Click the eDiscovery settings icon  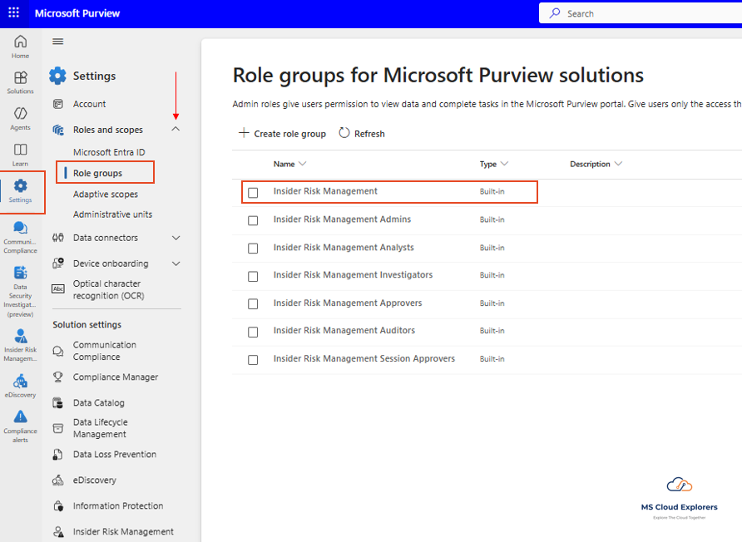tap(57, 480)
